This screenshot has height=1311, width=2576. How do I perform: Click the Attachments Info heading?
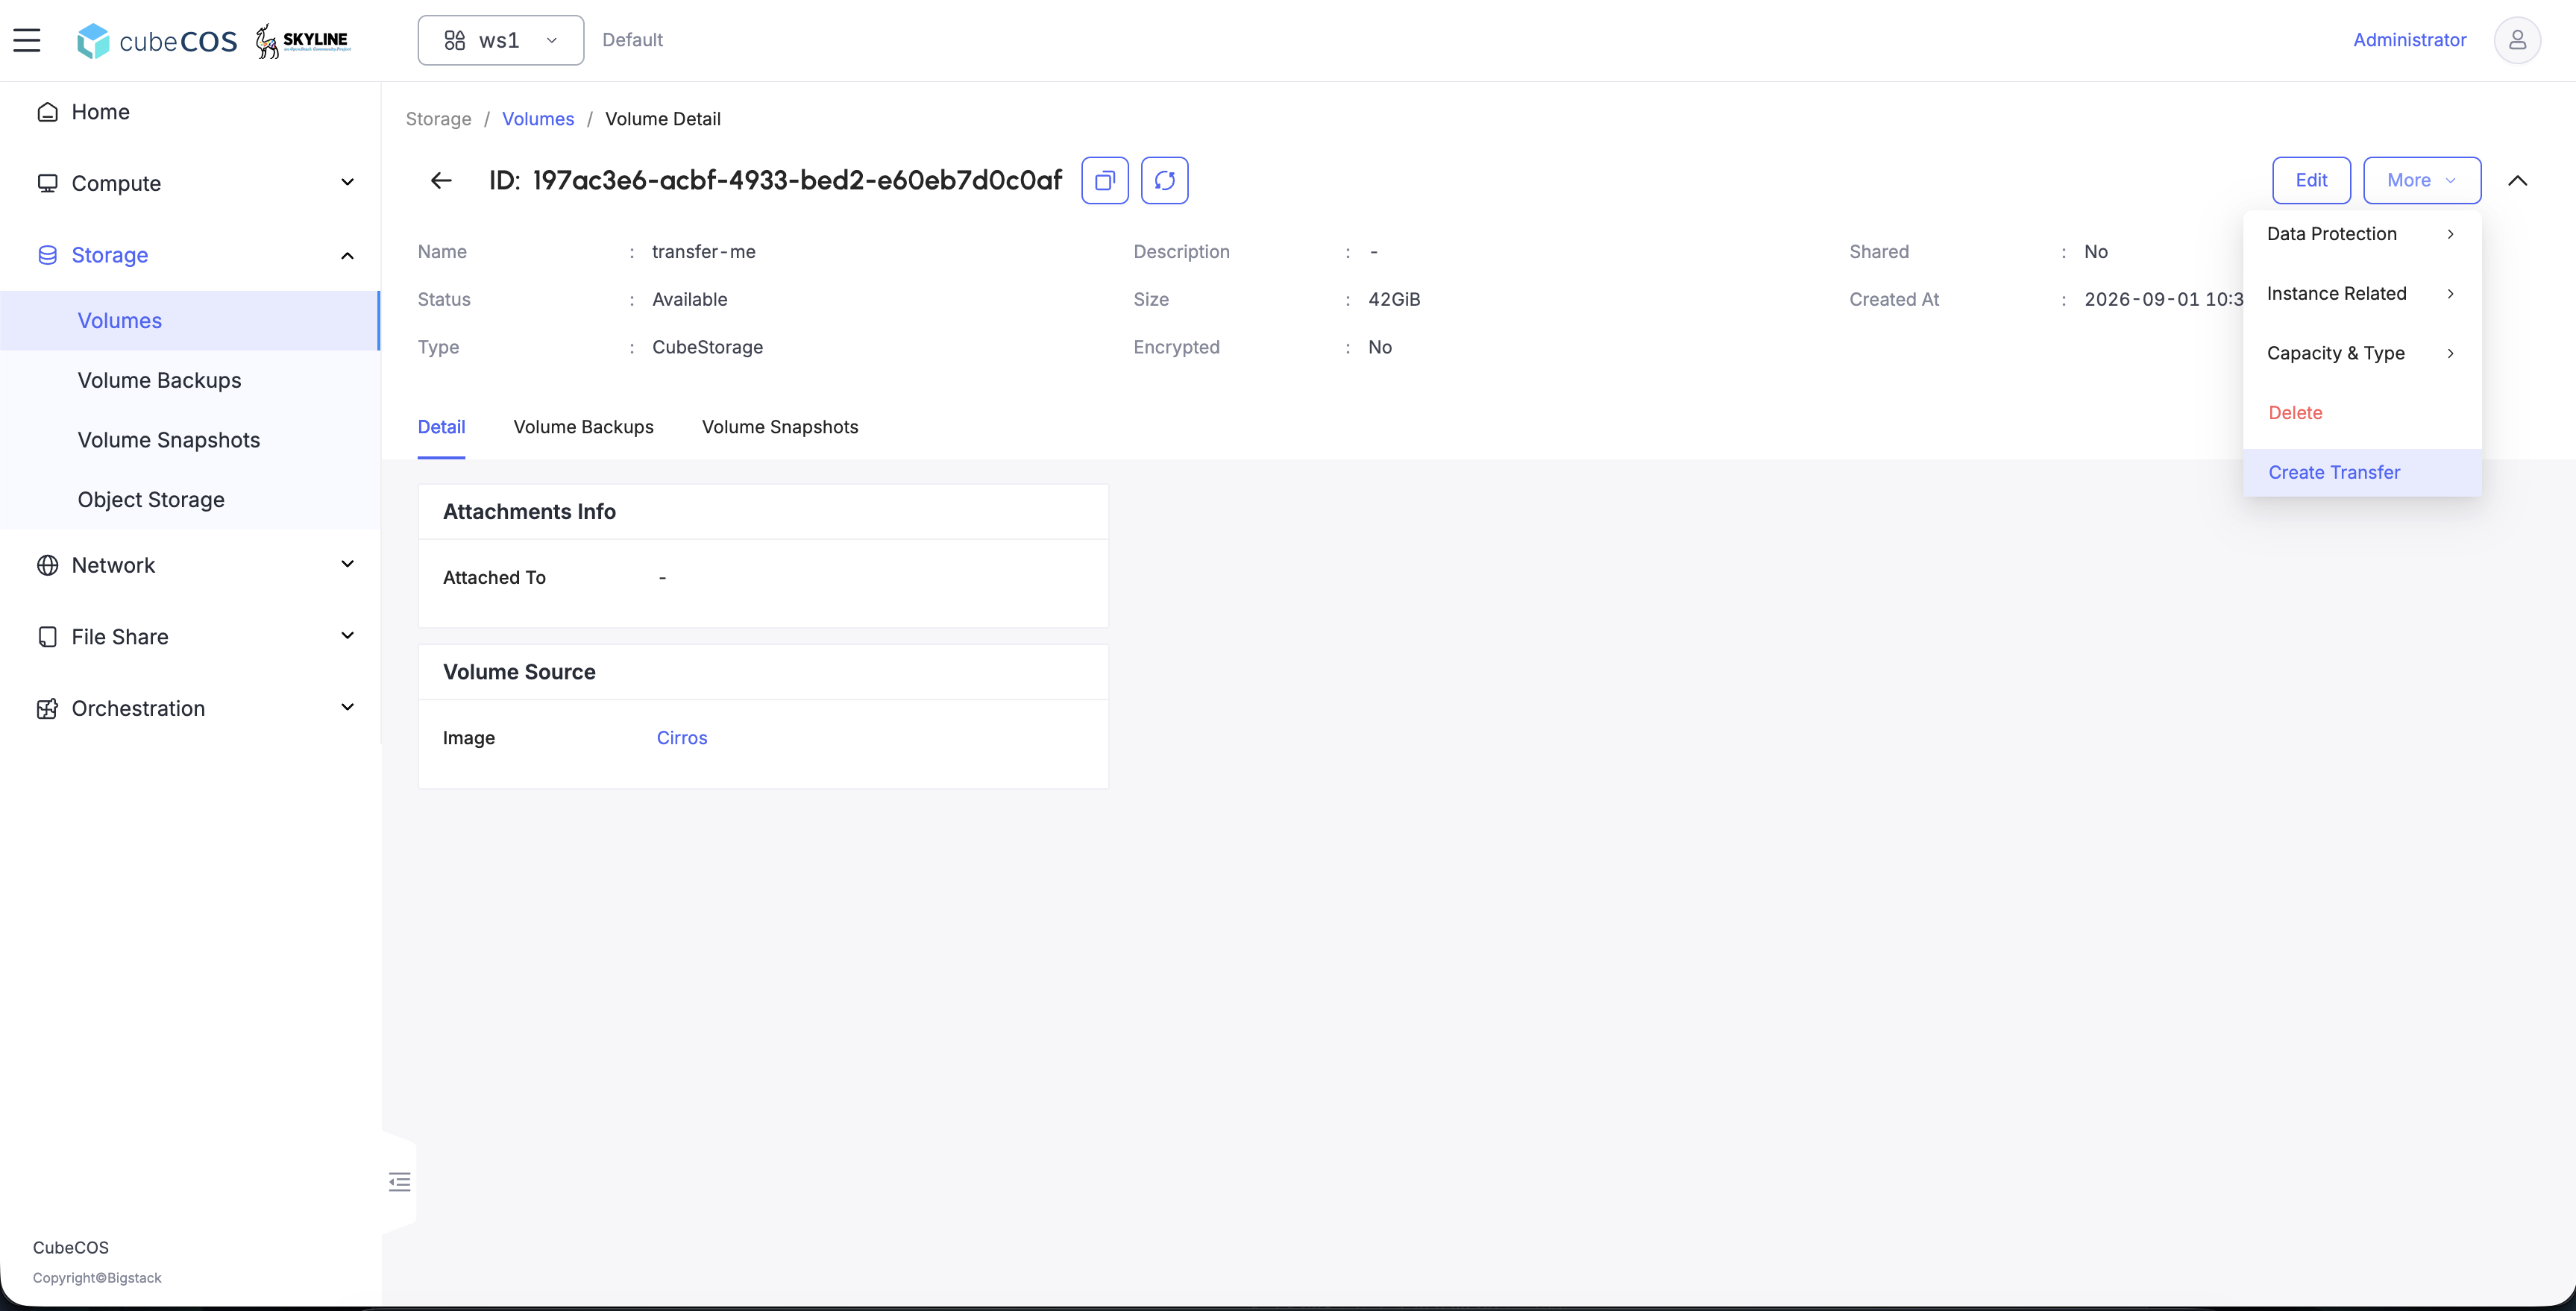pos(529,512)
